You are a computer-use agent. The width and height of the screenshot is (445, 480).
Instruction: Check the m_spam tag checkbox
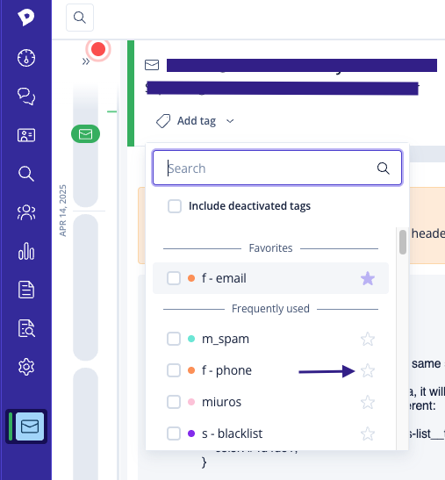(x=174, y=339)
